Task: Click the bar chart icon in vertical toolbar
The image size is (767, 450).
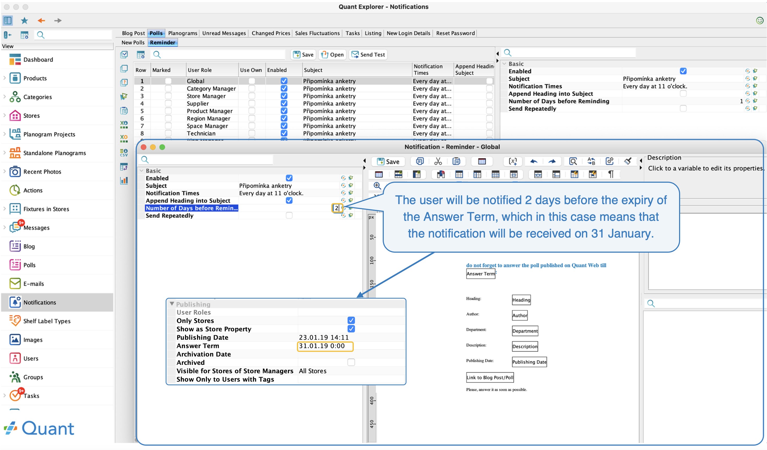Action: 124,181
